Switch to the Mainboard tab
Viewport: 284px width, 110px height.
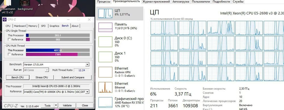[20, 26]
